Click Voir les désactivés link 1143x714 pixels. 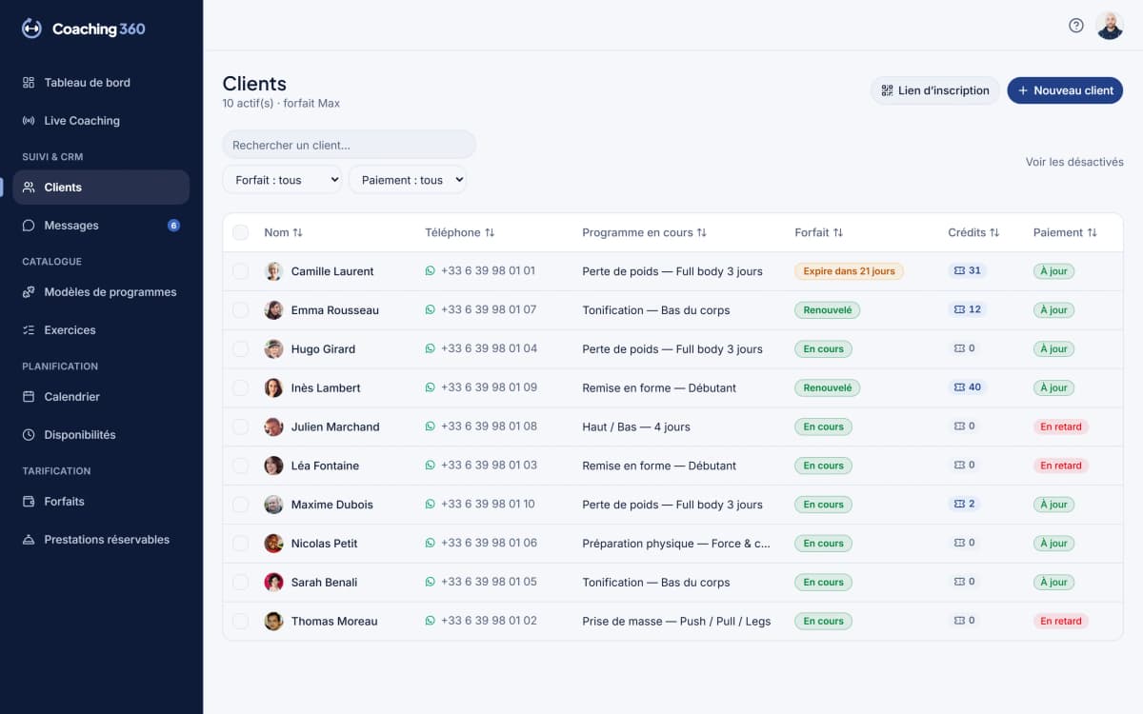pos(1074,162)
